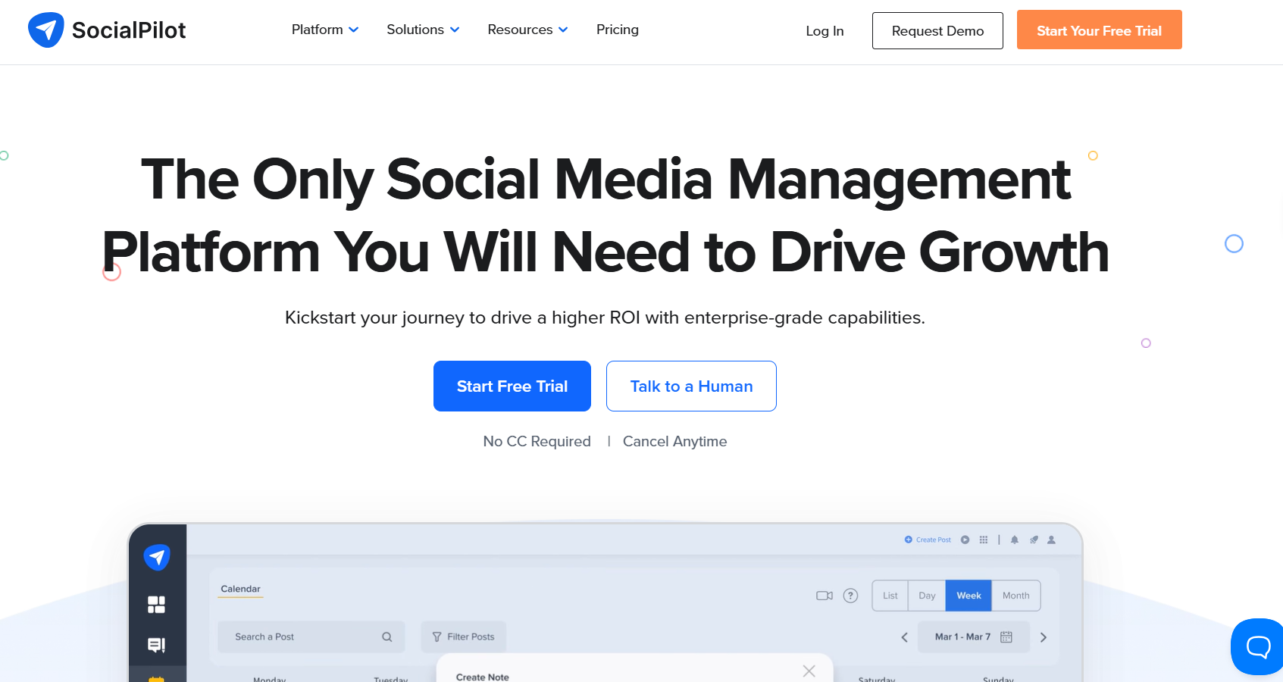Click the rocket icon in dashboard header
1283x682 pixels.
1034,540
